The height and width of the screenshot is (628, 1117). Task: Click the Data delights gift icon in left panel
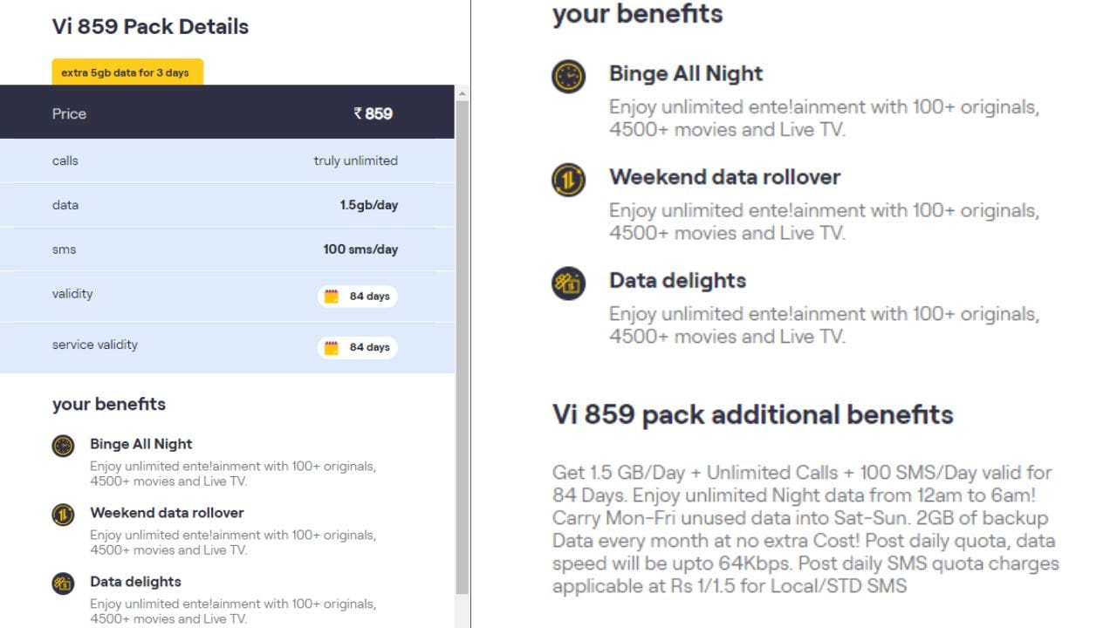pos(63,584)
